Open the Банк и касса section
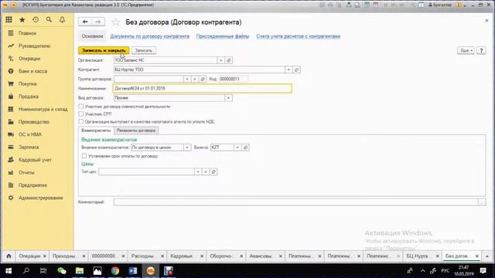Image resolution: width=495 pixels, height=278 pixels. [32, 71]
